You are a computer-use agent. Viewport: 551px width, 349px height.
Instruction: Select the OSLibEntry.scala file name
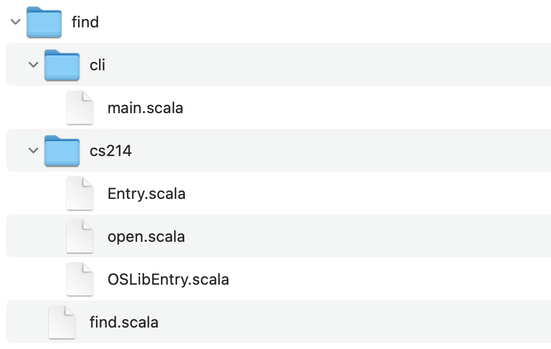168,279
